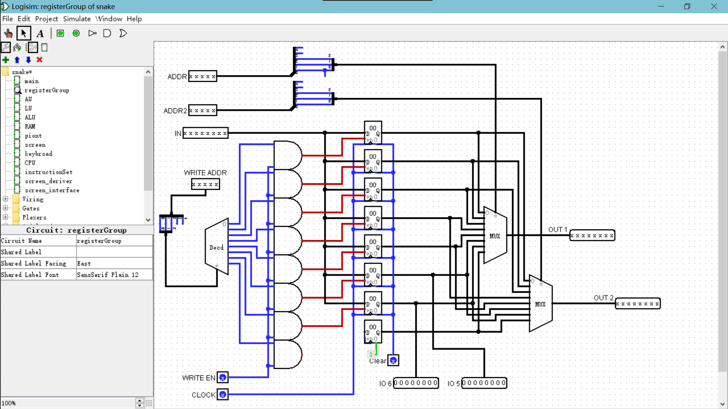The image size is (728, 409).
Task: Click the explorer pane scroll down arrow
Action: [148, 220]
